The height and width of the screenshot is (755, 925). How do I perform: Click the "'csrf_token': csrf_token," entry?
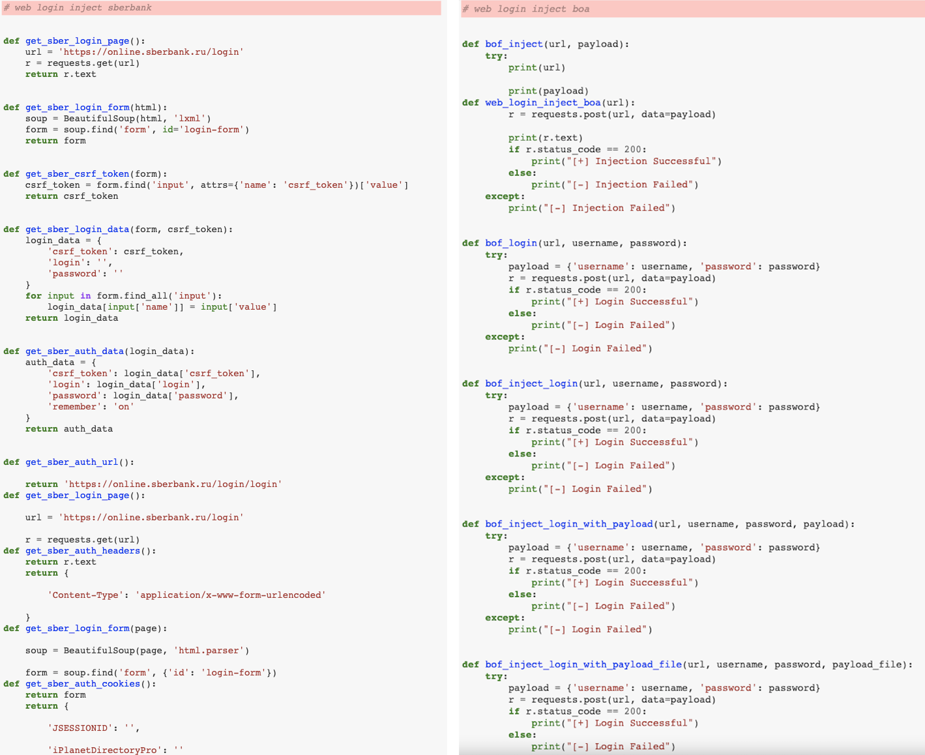click(115, 251)
